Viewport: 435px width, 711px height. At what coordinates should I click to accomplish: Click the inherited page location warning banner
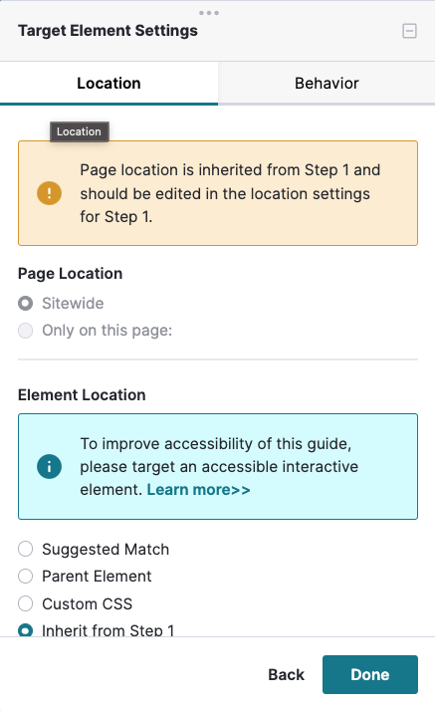tap(218, 193)
